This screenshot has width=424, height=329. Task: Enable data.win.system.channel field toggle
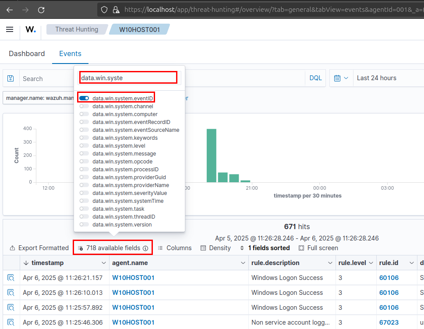[84, 106]
